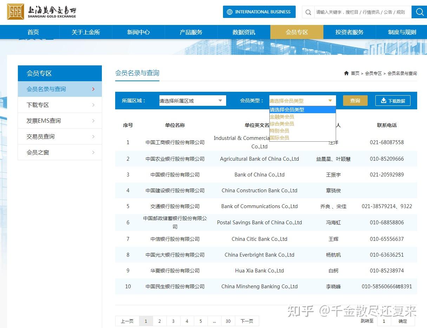The height and width of the screenshot is (328, 427).
Task: Jump to page 30 in pagination
Action: [x=228, y=321]
